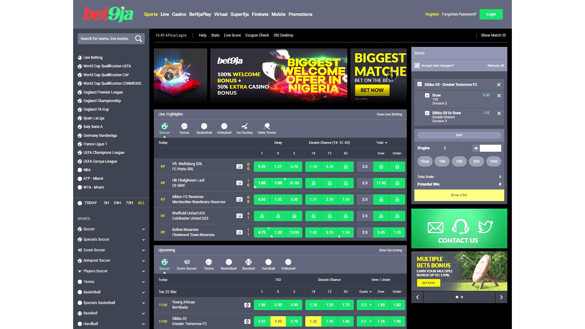Viewport: 585px width, 329px height.
Task: Open Promotions from top navigation
Action: (x=300, y=14)
